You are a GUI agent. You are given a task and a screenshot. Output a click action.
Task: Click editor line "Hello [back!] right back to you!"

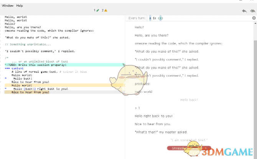41,89
